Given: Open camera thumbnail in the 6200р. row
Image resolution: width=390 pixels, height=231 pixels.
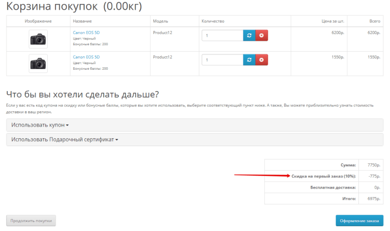Looking at the screenshot, I should point(38,39).
